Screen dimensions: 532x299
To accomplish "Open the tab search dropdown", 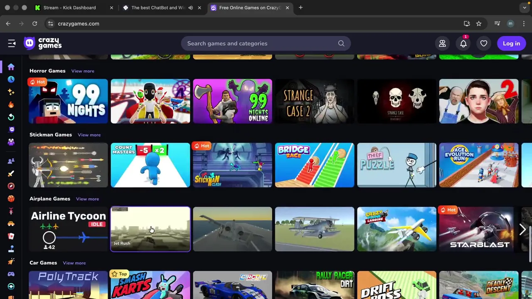I will coord(525,7).
